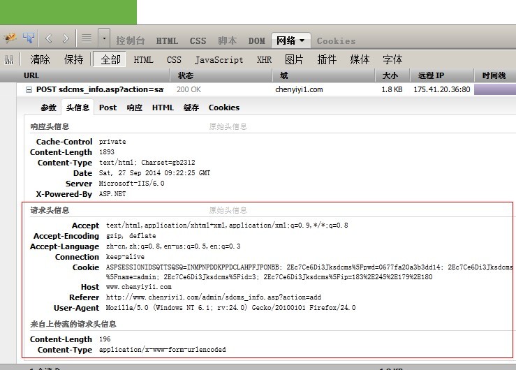This screenshot has width=516, height=370.
Task: Filter requests by JavaScript
Action: pos(219,60)
